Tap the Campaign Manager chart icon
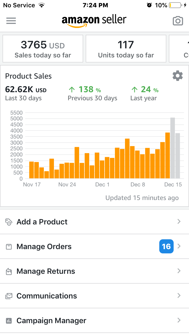The image size is (189, 336). 9,321
